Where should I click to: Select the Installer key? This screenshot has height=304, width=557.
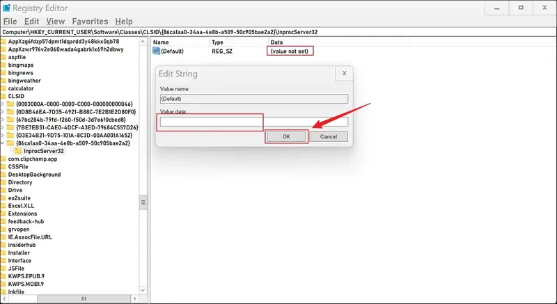tap(19, 253)
